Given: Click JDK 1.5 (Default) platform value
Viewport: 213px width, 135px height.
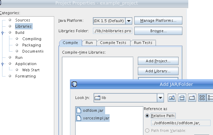Looking at the screenshot, I should [109, 21].
